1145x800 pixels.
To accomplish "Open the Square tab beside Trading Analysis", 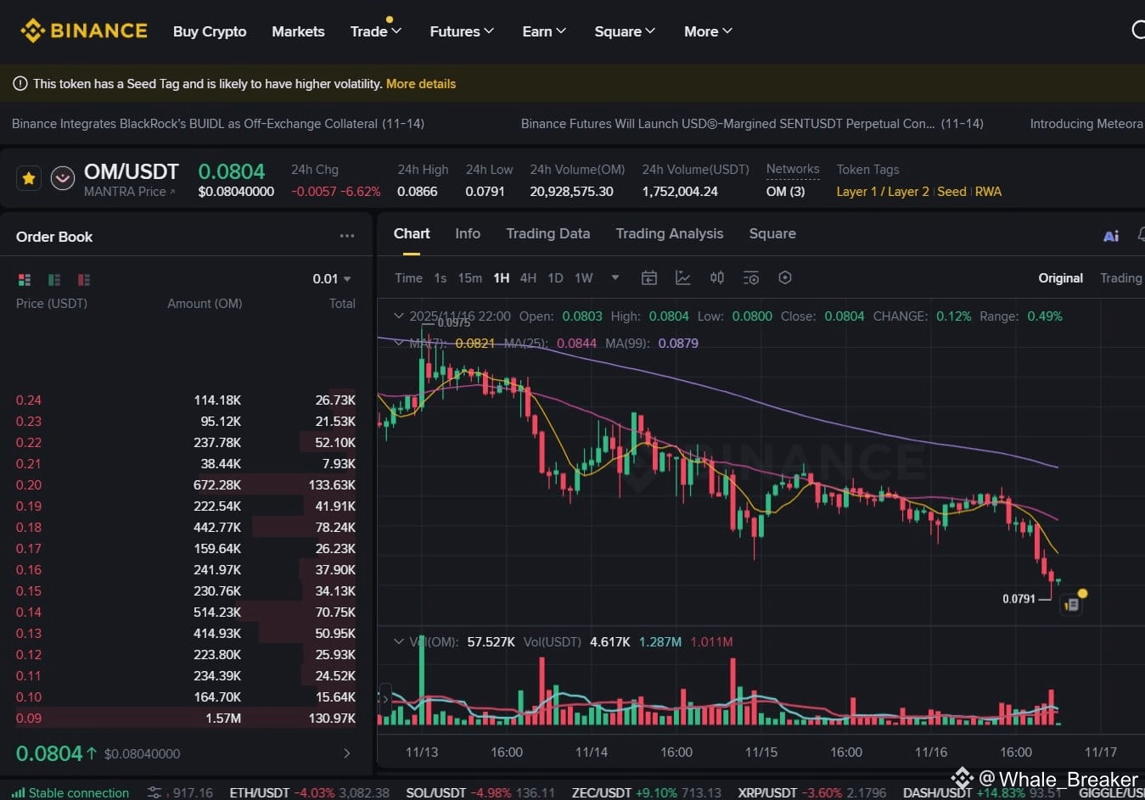I will click(772, 233).
